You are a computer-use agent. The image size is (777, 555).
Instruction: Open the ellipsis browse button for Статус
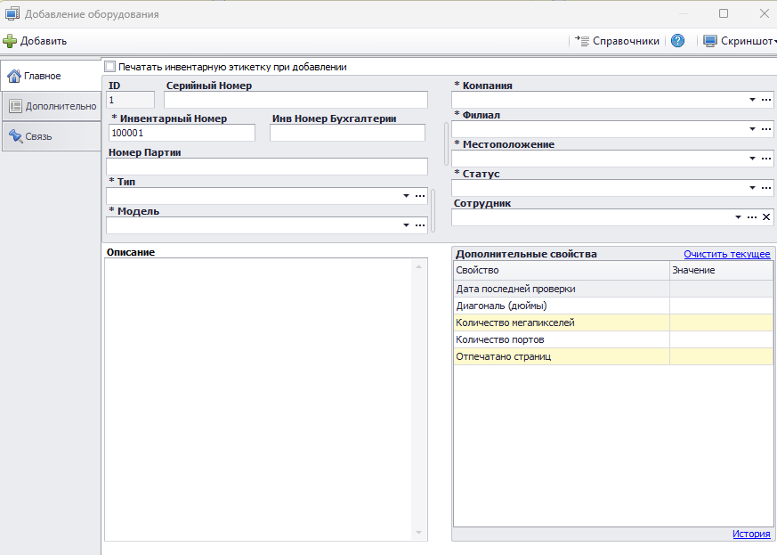766,188
